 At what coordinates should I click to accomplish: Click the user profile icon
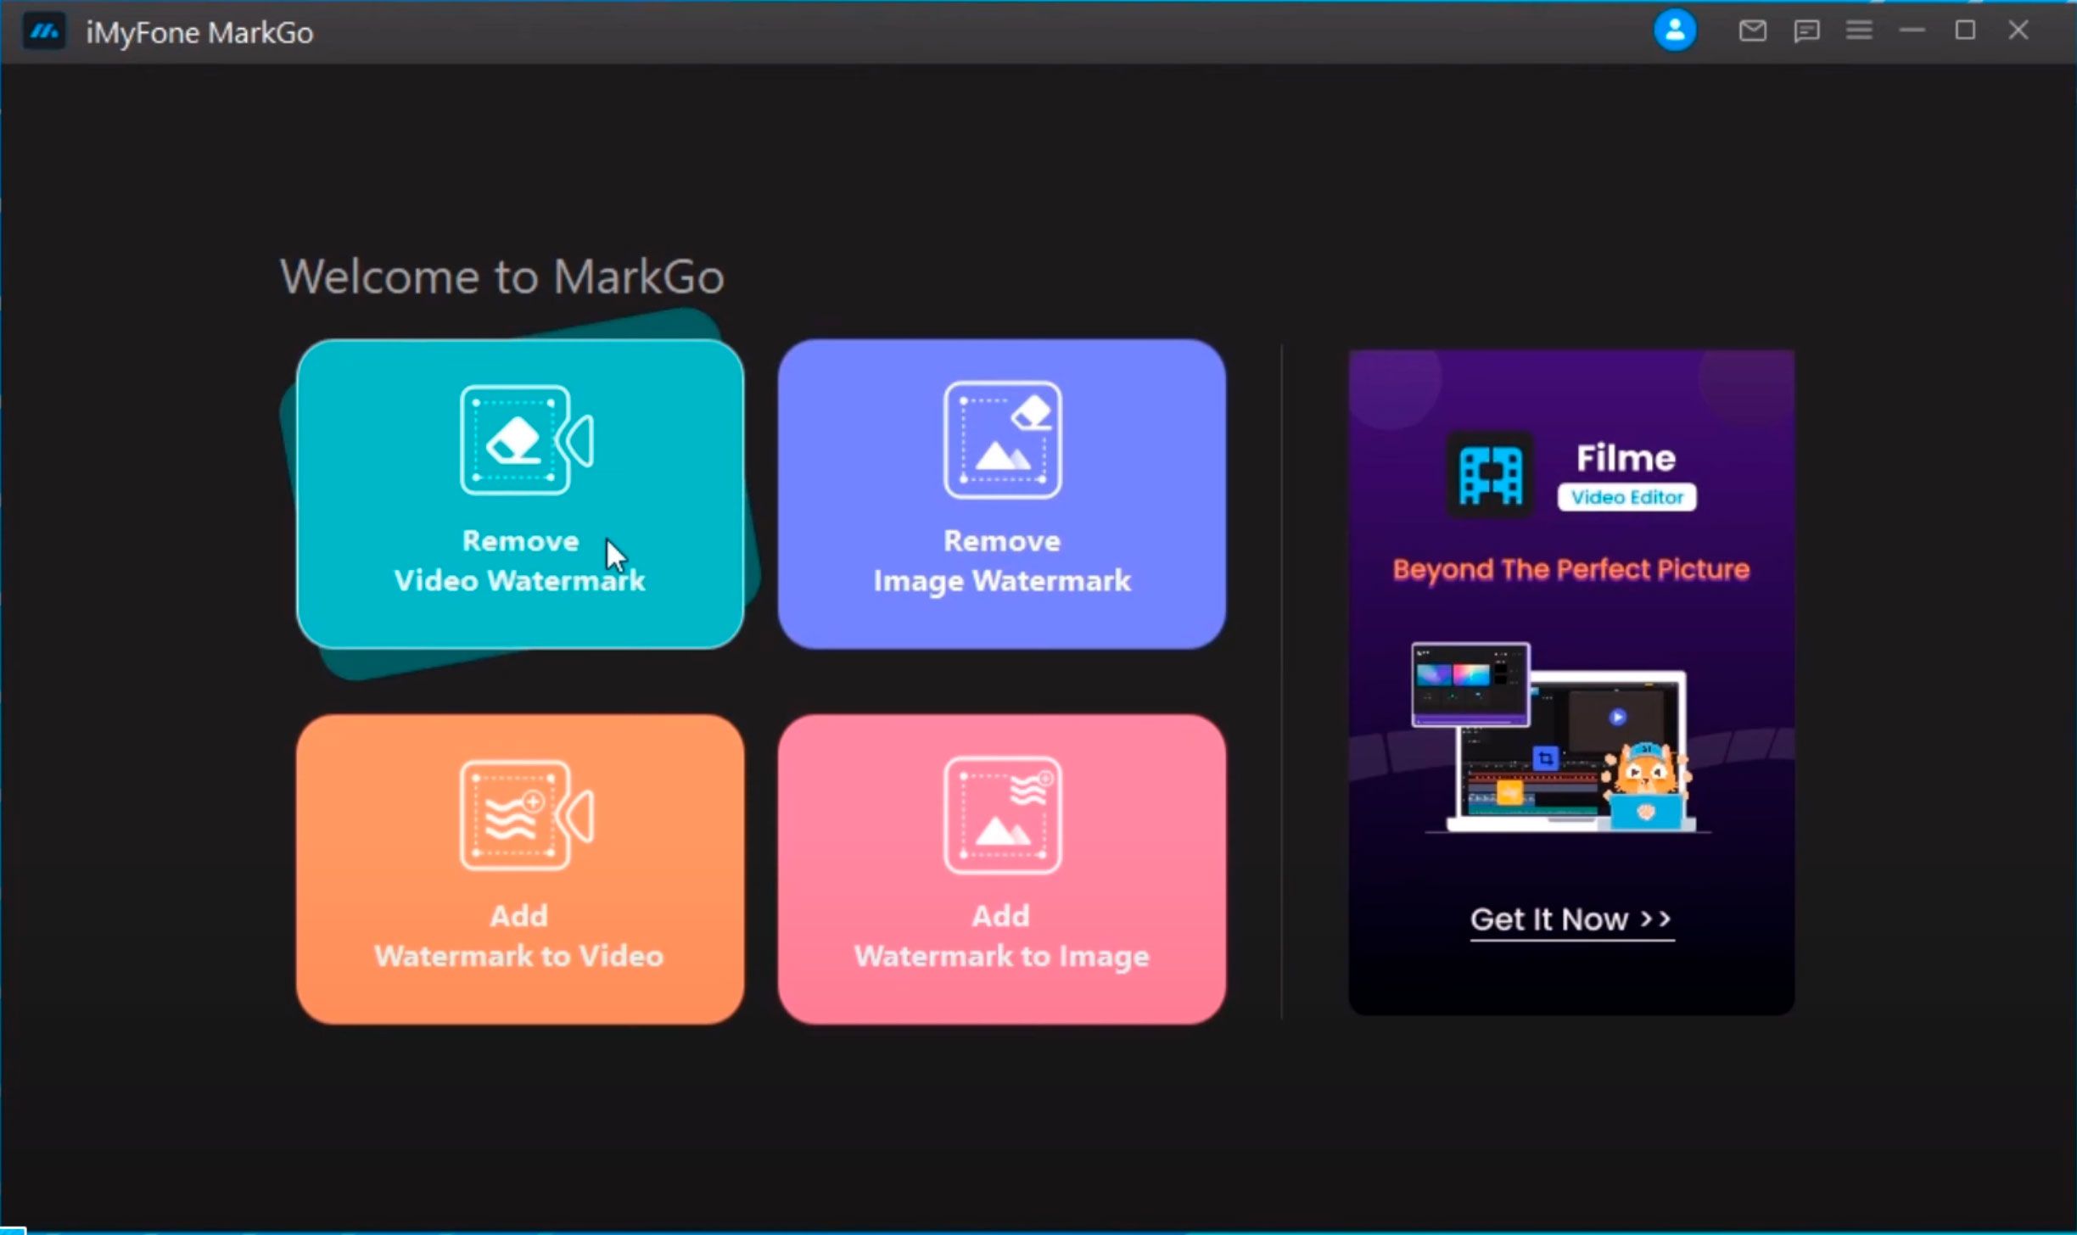(1676, 31)
